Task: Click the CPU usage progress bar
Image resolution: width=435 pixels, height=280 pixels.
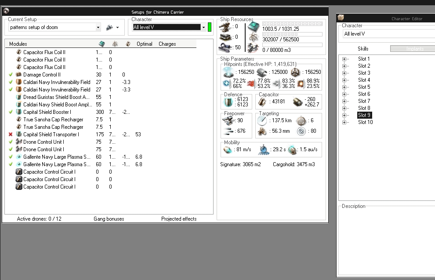Action: click(292, 24)
